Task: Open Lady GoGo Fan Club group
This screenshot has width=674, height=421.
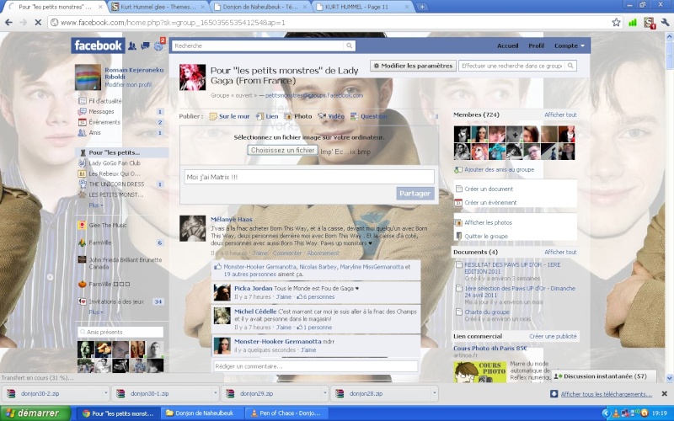Action: pos(115,163)
